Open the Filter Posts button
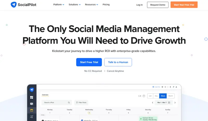The image size is (208, 121). click(x=81, y=103)
